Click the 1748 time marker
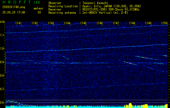Screen dimensions: 170x108 click(132, 23)
